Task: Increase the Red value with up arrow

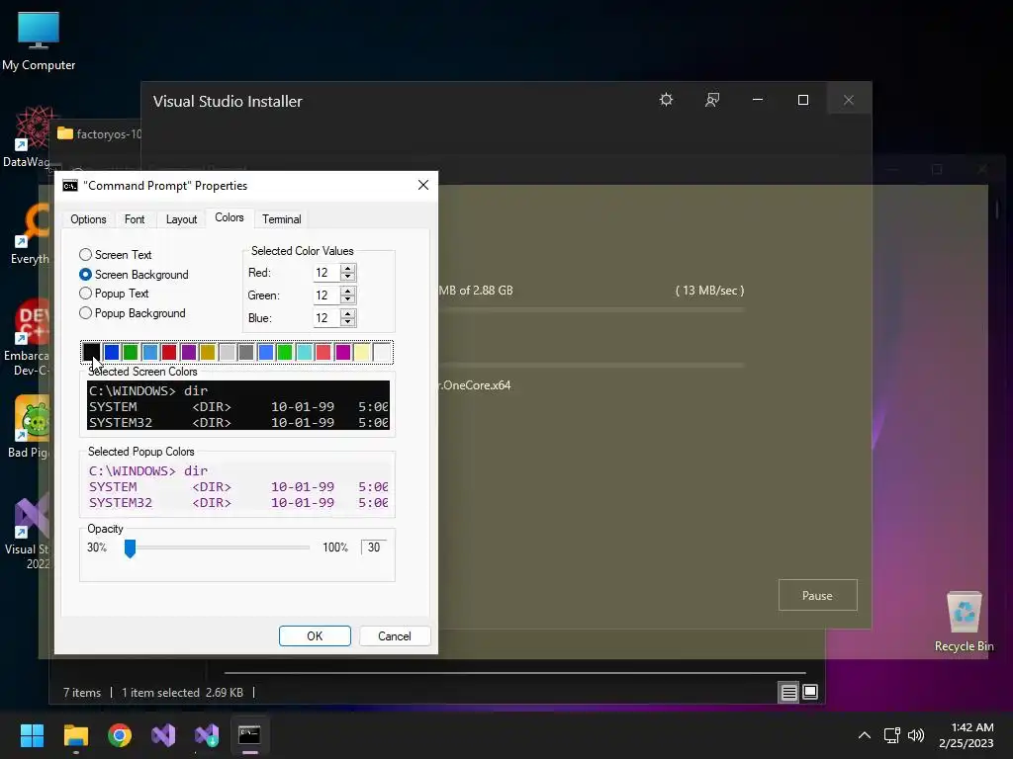Action: (x=347, y=269)
